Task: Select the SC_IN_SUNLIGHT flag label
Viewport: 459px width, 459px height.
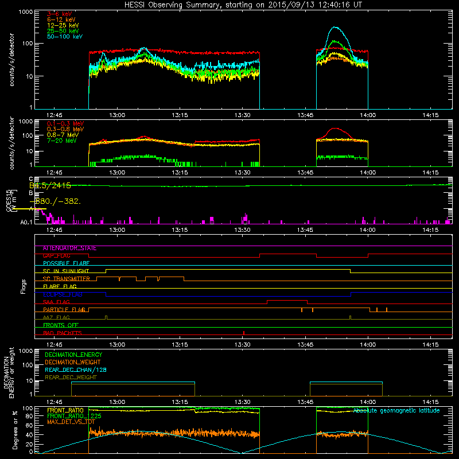Action: point(66,271)
